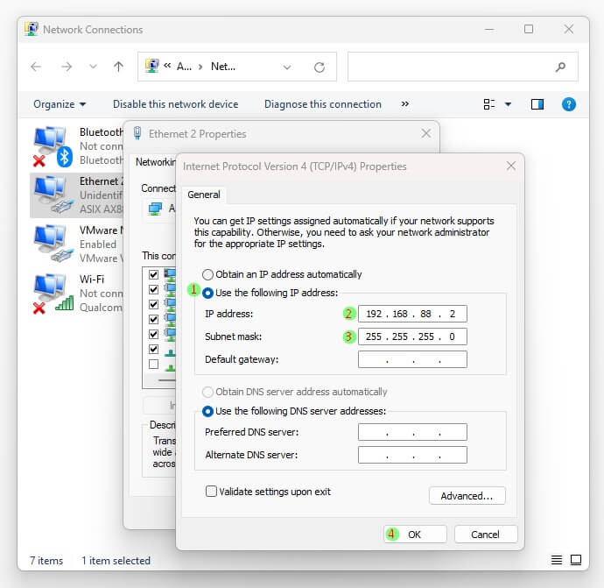Screen dimensions: 604x588
Task: Select the General tab
Action: coord(204,195)
